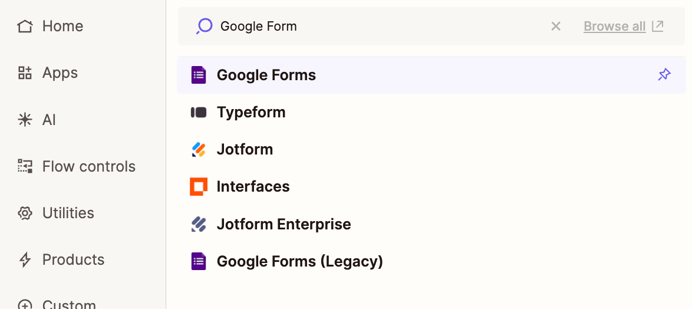This screenshot has width=692, height=309.
Task: Click the Typeform app icon
Action: click(199, 112)
